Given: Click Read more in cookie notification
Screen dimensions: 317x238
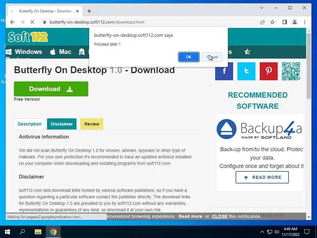Looking at the screenshot, I should (x=190, y=216).
